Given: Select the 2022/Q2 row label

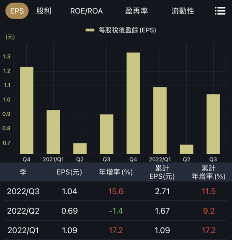Looking at the screenshot, I should [x=23, y=211].
